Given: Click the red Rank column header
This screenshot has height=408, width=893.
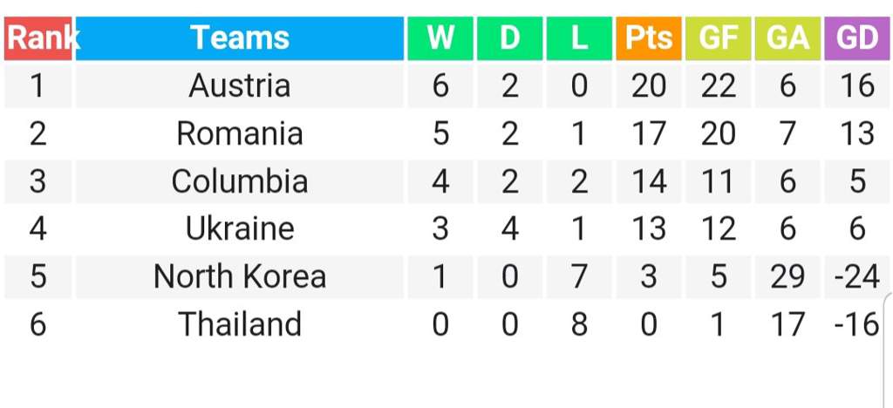Looking at the screenshot, I should pos(38,38).
